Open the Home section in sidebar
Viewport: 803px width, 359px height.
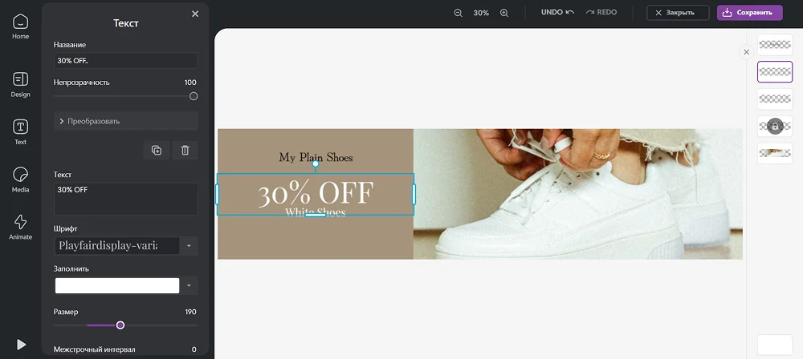(21, 26)
